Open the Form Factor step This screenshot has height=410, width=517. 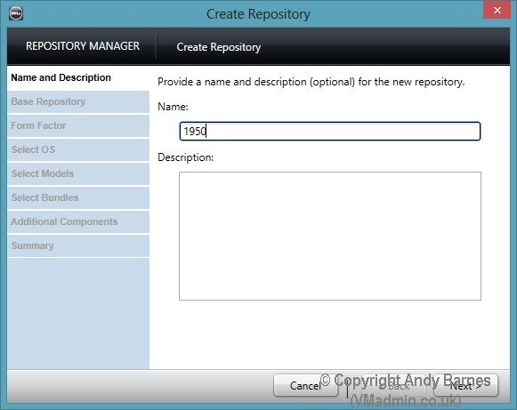click(78, 126)
